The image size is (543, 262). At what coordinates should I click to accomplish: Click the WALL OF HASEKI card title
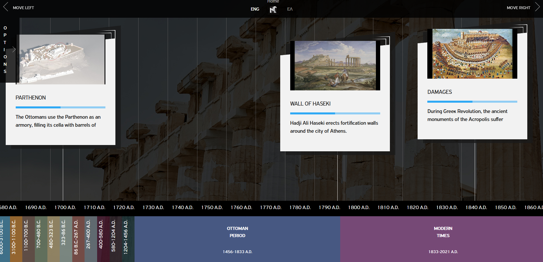[x=310, y=104]
